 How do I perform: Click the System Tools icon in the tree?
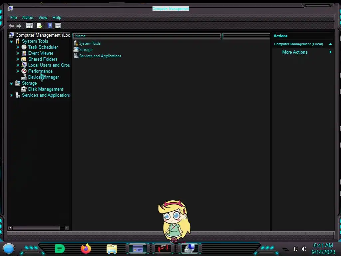click(18, 41)
